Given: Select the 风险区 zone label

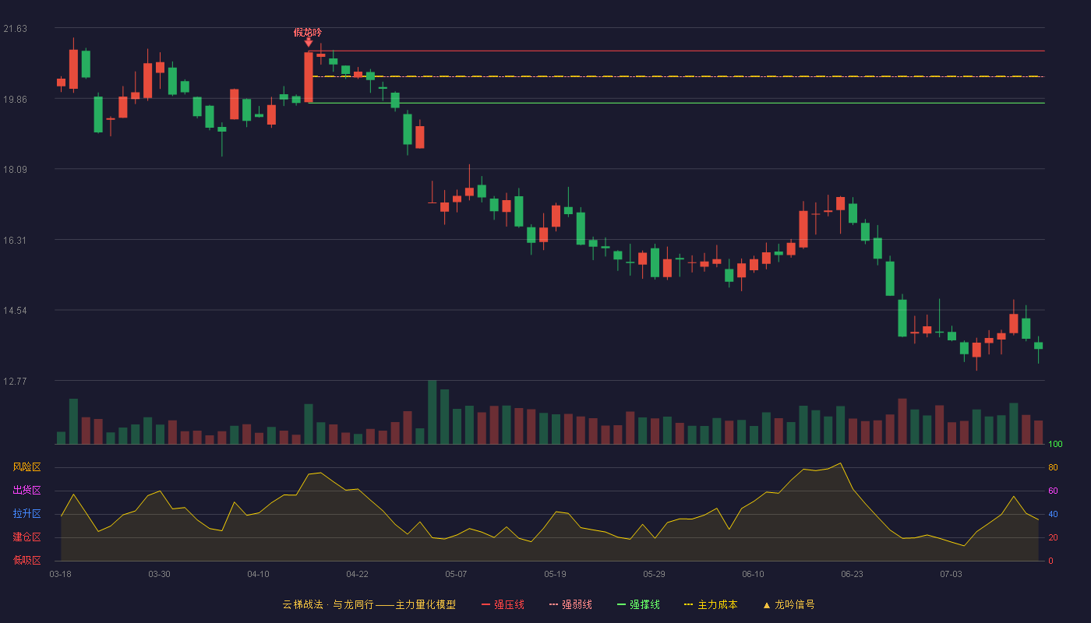Looking at the screenshot, I should pyautogui.click(x=26, y=467).
